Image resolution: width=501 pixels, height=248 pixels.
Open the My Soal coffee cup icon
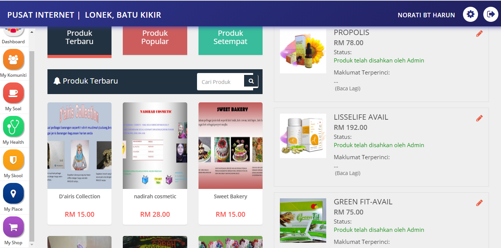click(14, 93)
